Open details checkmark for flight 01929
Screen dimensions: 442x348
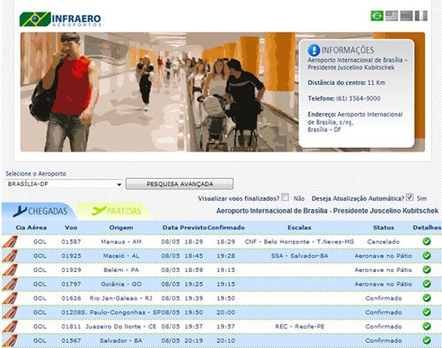(426, 270)
